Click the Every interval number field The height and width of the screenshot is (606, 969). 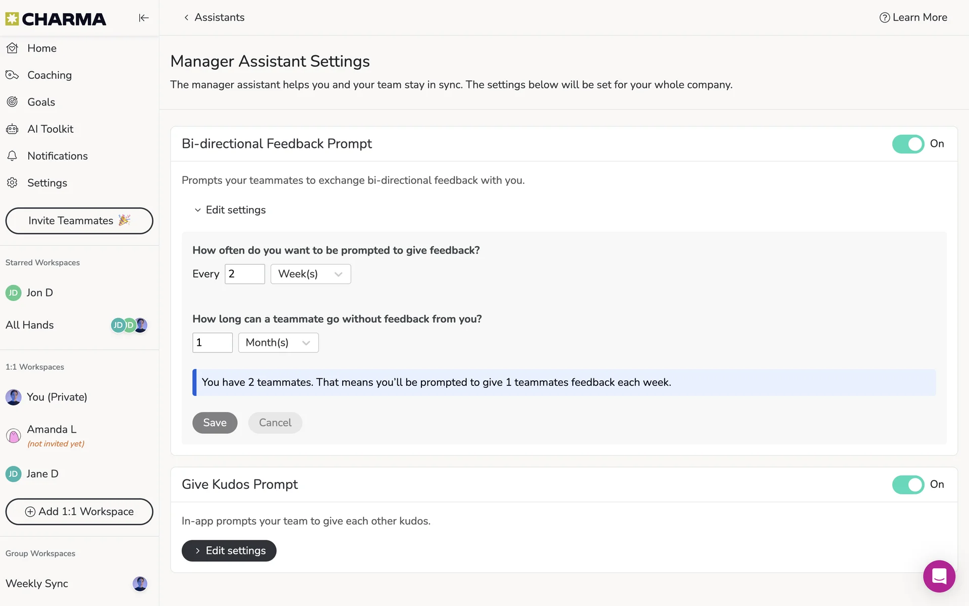(x=244, y=274)
